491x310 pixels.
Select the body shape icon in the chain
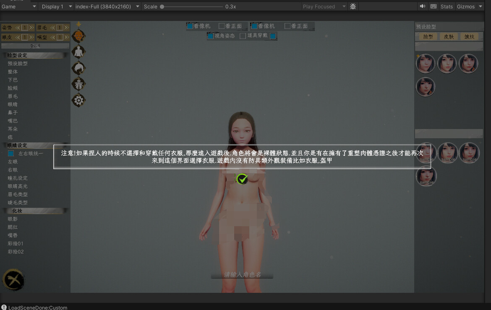point(79,52)
